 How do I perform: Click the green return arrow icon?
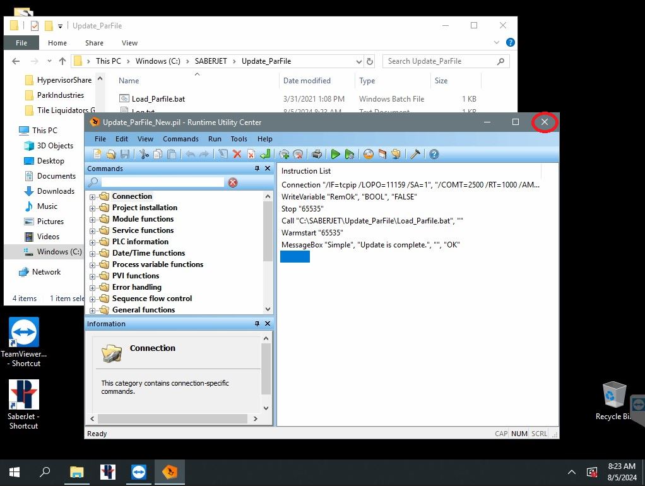265,154
